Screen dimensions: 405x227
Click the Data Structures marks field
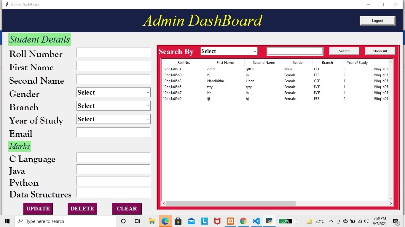114,193
